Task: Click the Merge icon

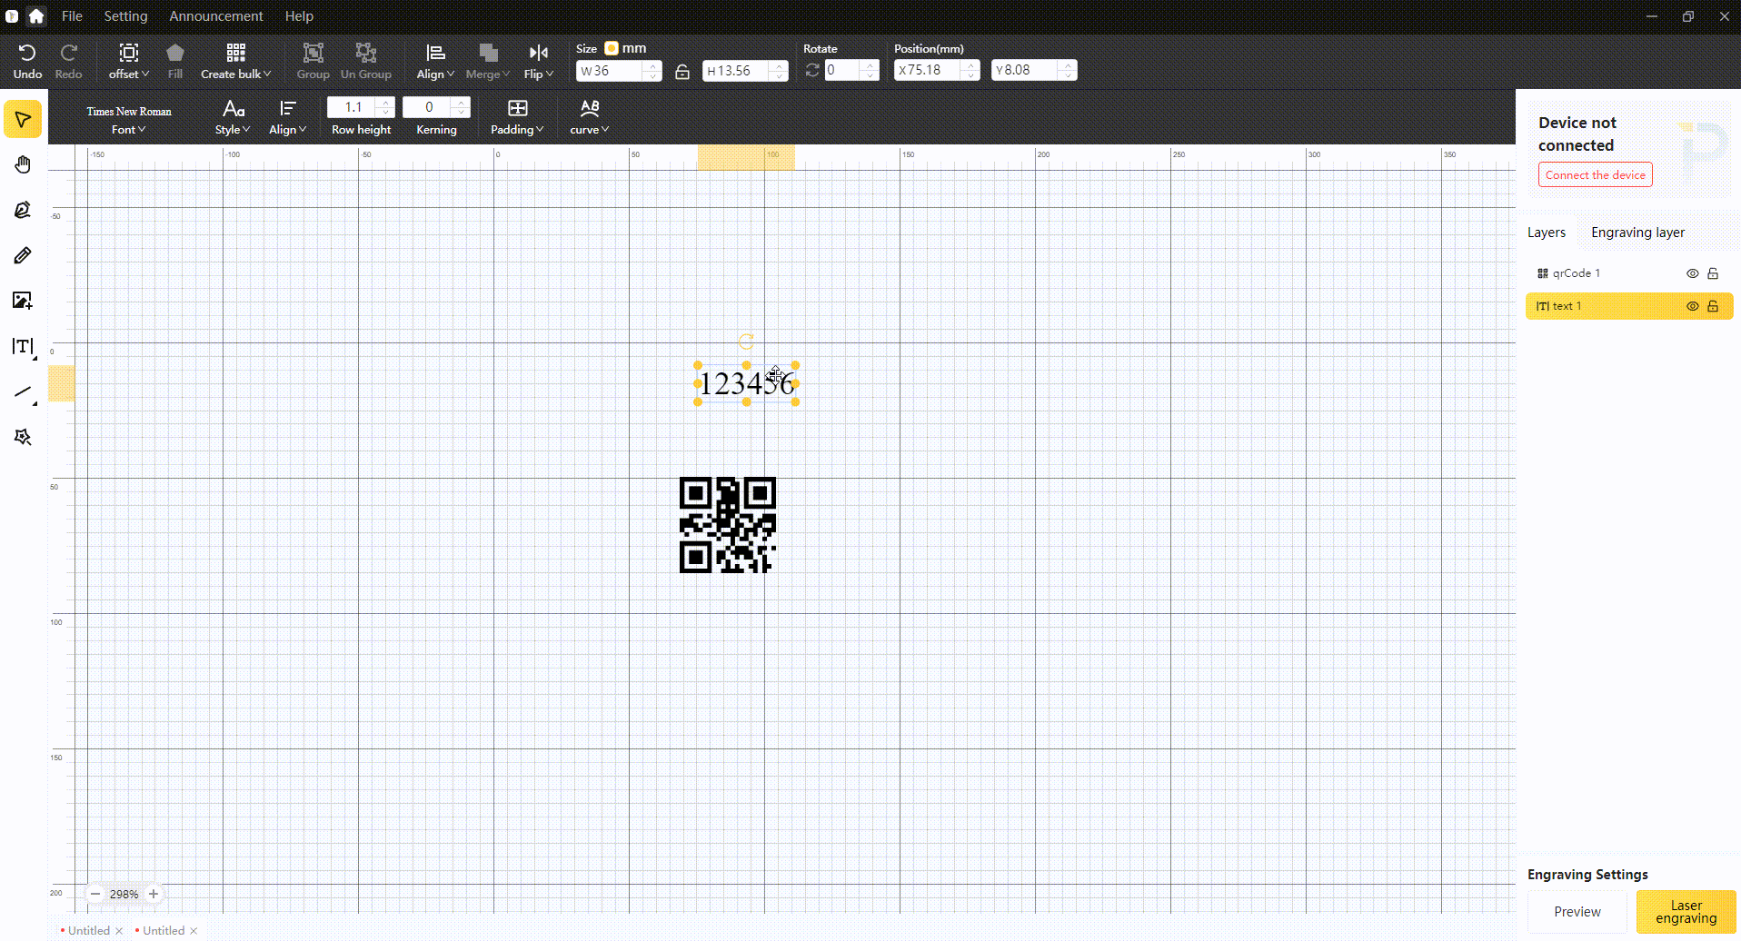Action: tap(488, 53)
